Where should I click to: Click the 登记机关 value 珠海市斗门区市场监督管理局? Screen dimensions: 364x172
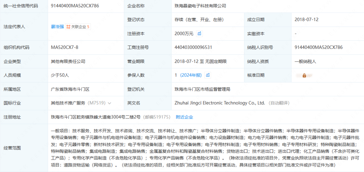(202, 89)
